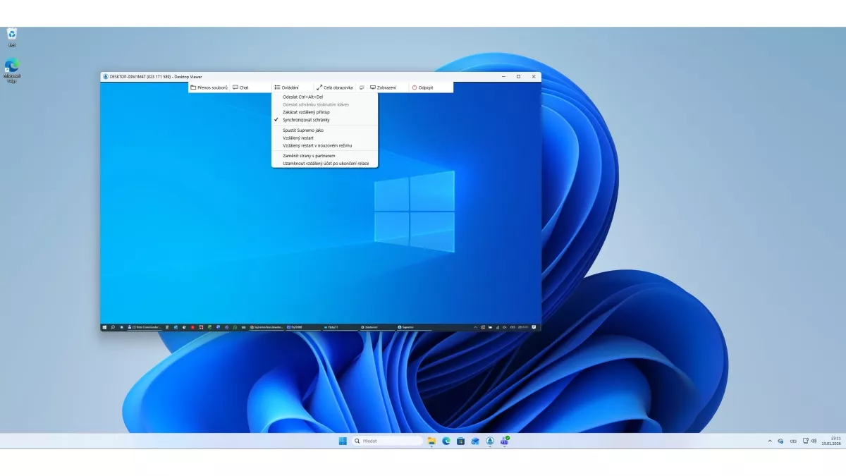Toggle Uzamknout vzdálený účet po ukončení relace
Screen dimensions: 846x476
click(325, 163)
